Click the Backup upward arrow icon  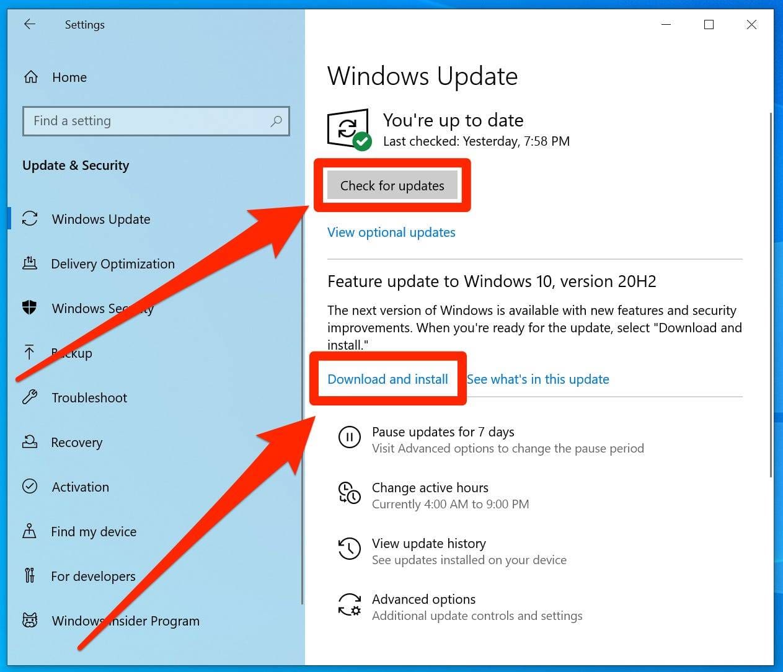(x=29, y=353)
